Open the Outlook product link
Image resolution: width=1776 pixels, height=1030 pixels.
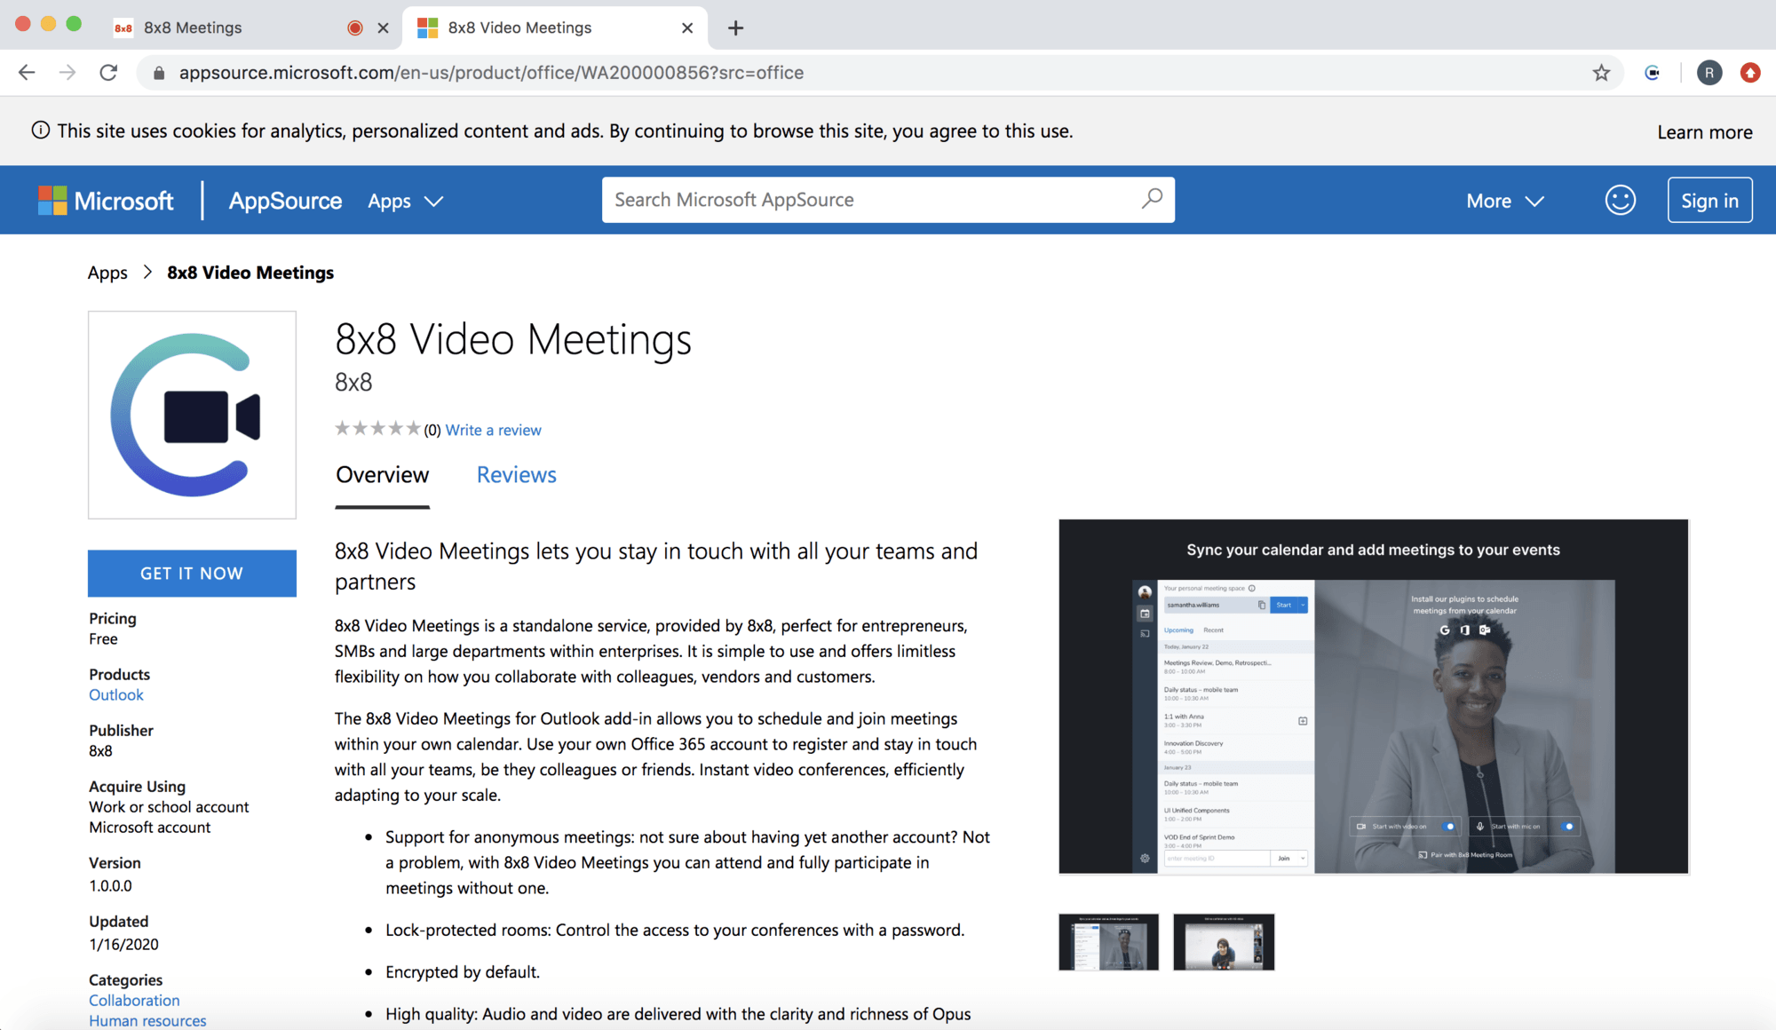click(115, 695)
